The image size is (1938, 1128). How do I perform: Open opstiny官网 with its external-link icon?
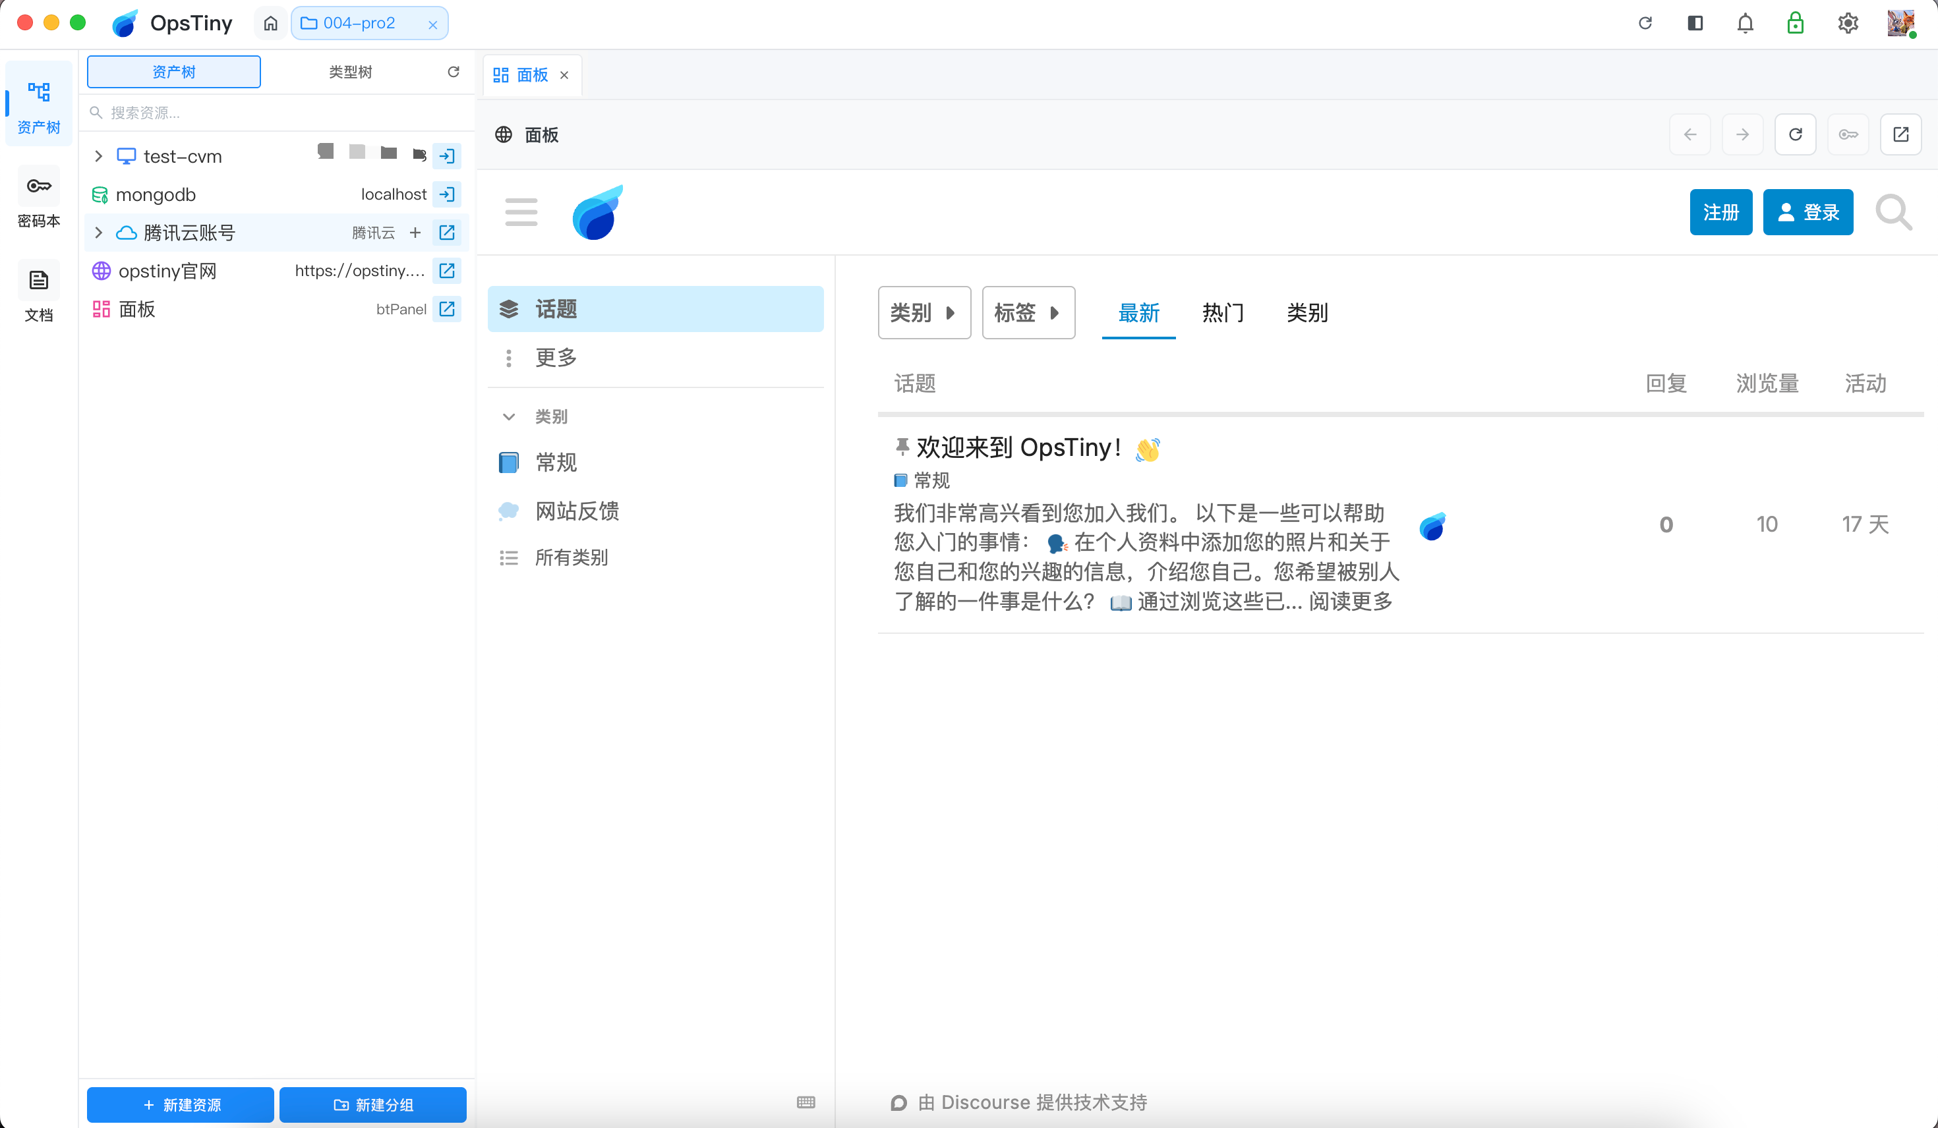click(447, 271)
